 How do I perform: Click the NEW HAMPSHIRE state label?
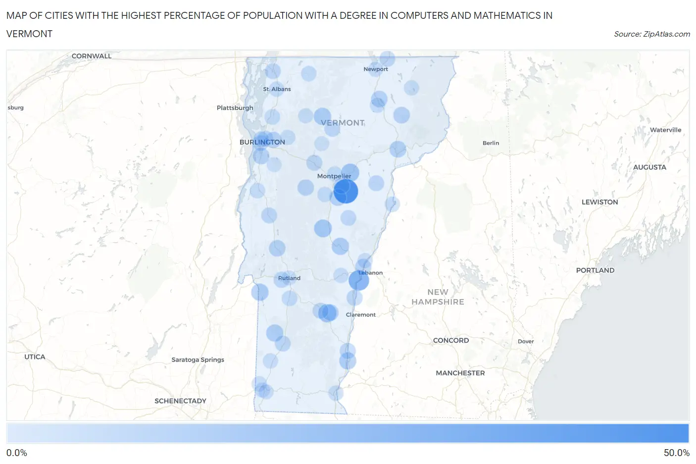(438, 297)
